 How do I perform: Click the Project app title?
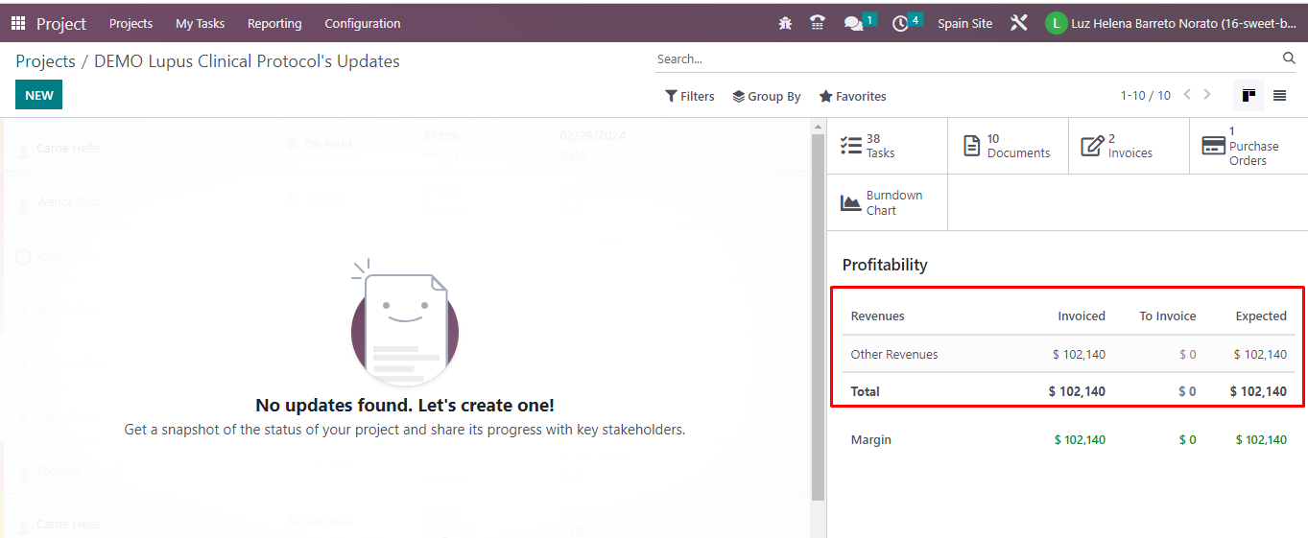[61, 23]
